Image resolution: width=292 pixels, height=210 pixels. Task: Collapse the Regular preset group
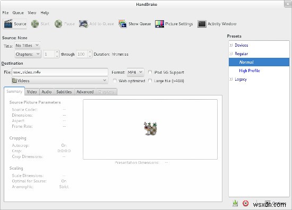[x=231, y=54]
